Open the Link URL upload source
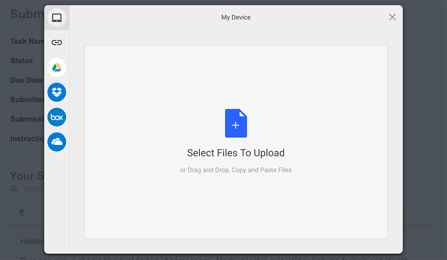Screen dimensions: 447x260 pyautogui.click(x=57, y=42)
